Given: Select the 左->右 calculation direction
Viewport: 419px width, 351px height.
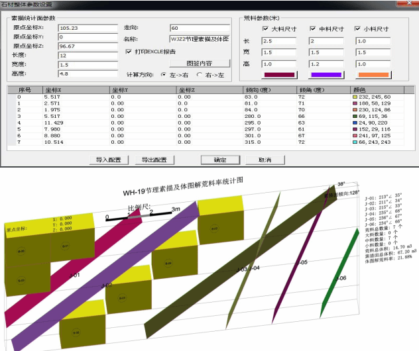Looking at the screenshot, I should pyautogui.click(x=163, y=75).
